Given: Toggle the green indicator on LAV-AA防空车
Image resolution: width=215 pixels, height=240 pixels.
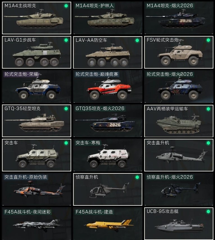Looking at the screenshot, I should (137, 40).
